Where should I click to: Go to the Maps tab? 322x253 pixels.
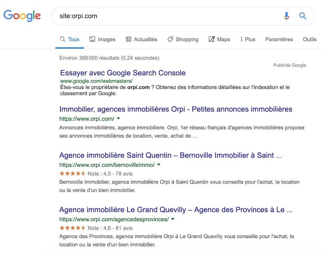click(x=219, y=39)
